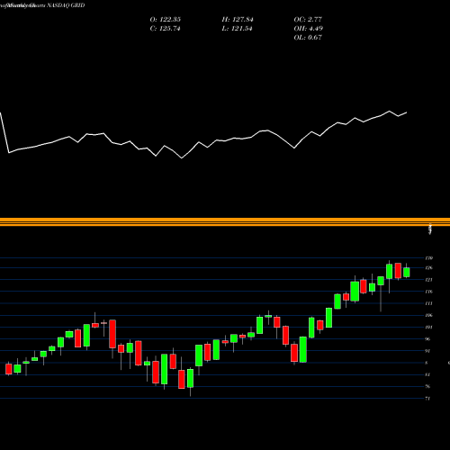Select the close value C: 125.74
This screenshot has height=450, width=450.
click(165, 29)
